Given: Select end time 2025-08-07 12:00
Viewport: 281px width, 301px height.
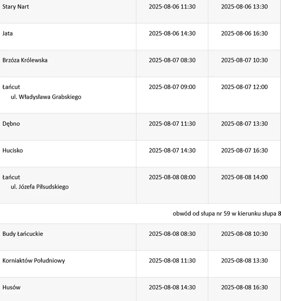Looking at the screenshot, I should [x=244, y=87].
